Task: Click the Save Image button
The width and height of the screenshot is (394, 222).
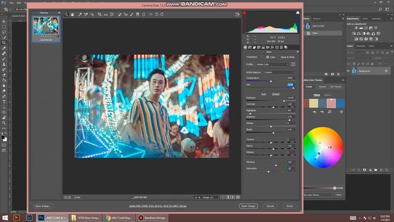Action: (x=43, y=206)
